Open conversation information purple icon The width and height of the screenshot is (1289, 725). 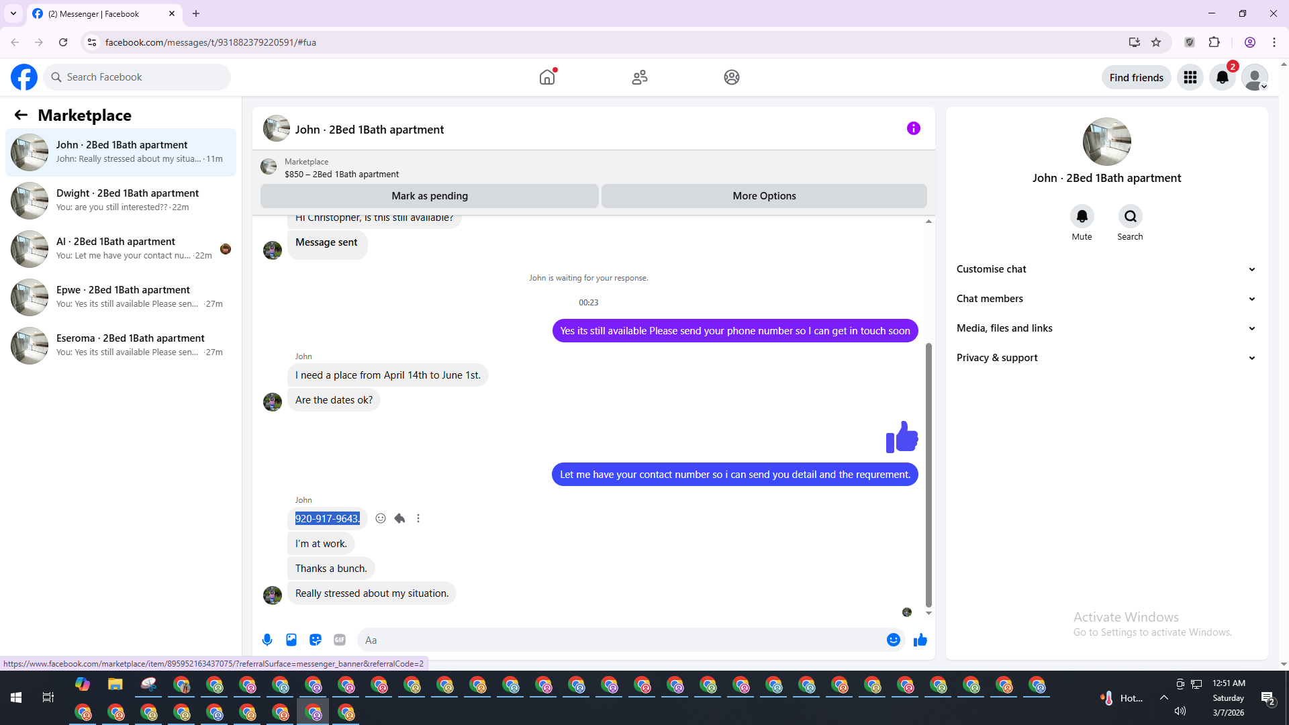(x=913, y=128)
